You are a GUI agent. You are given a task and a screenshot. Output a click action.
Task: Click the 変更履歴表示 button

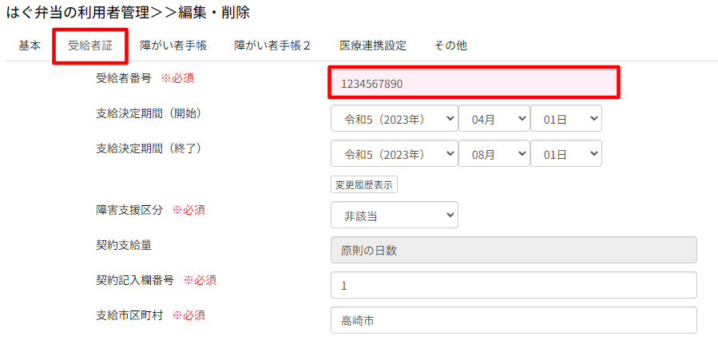pos(364,184)
